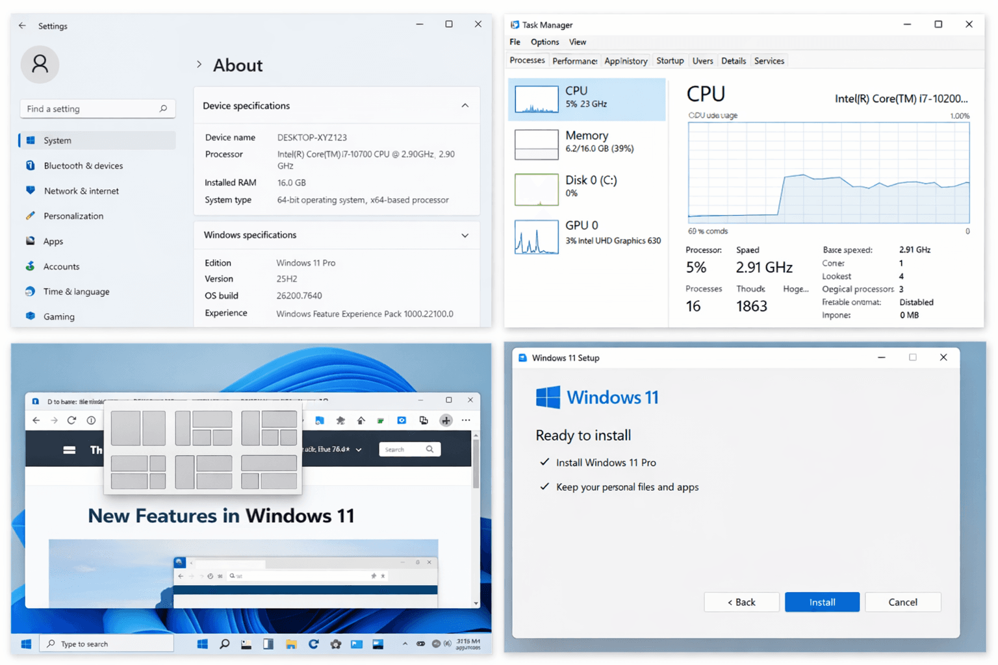Click the breadcrumb chevron before About
998x665 pixels.
click(199, 64)
